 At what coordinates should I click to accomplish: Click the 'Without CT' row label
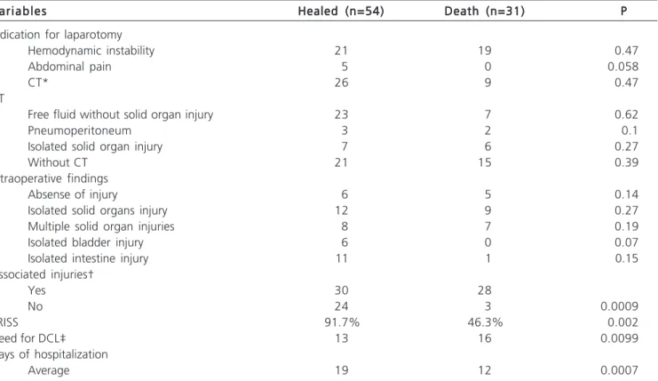[x=58, y=163]
